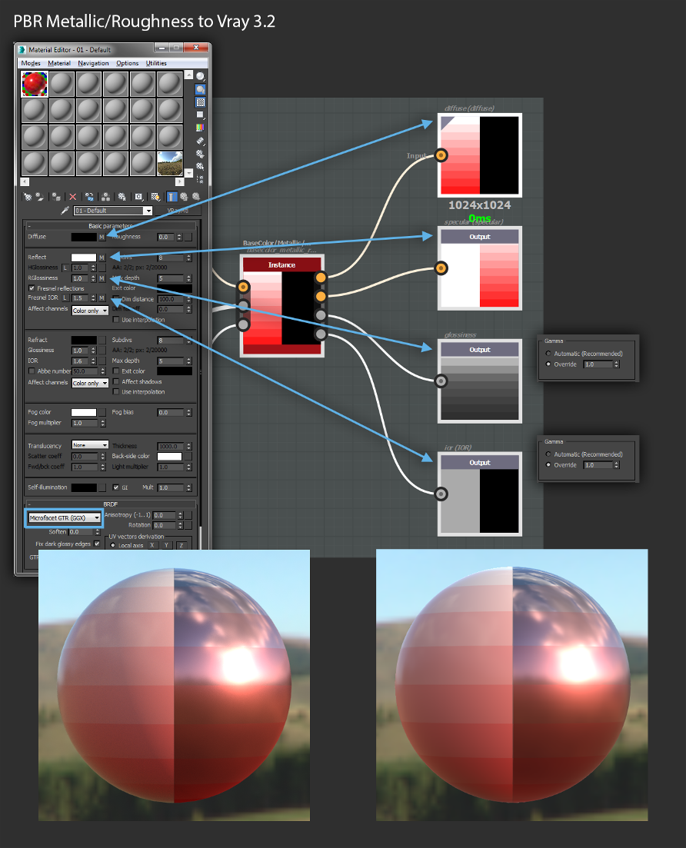Open the 01 - Default material name dropdown

pyautogui.click(x=148, y=211)
